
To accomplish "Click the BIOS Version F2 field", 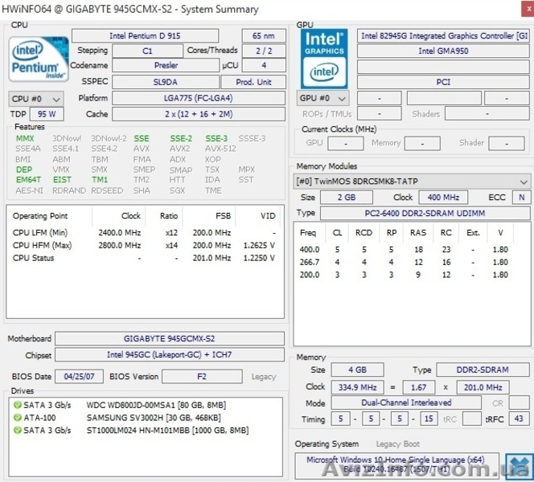I will pyautogui.click(x=202, y=377).
